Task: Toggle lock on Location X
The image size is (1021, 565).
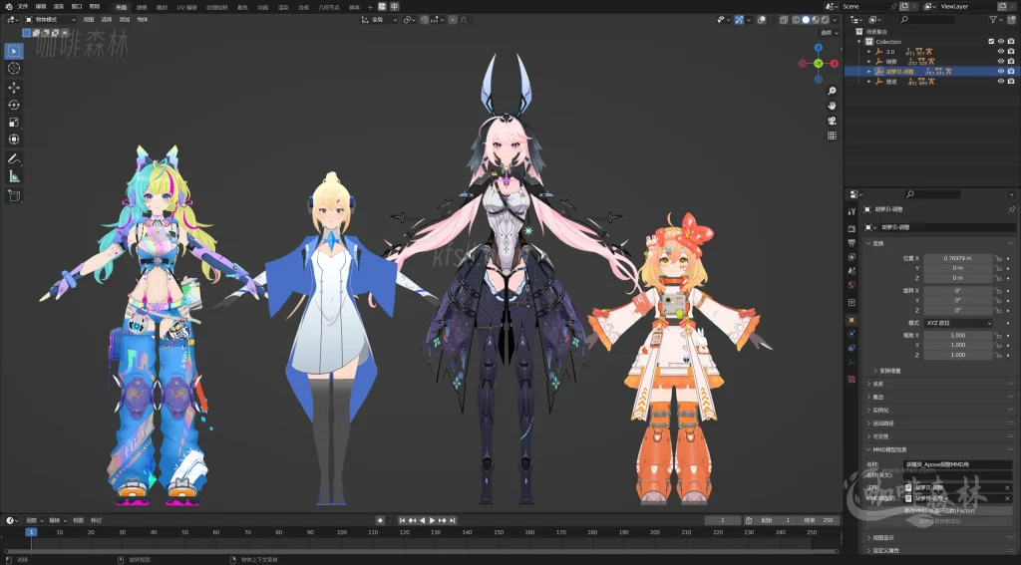Action: (997, 258)
